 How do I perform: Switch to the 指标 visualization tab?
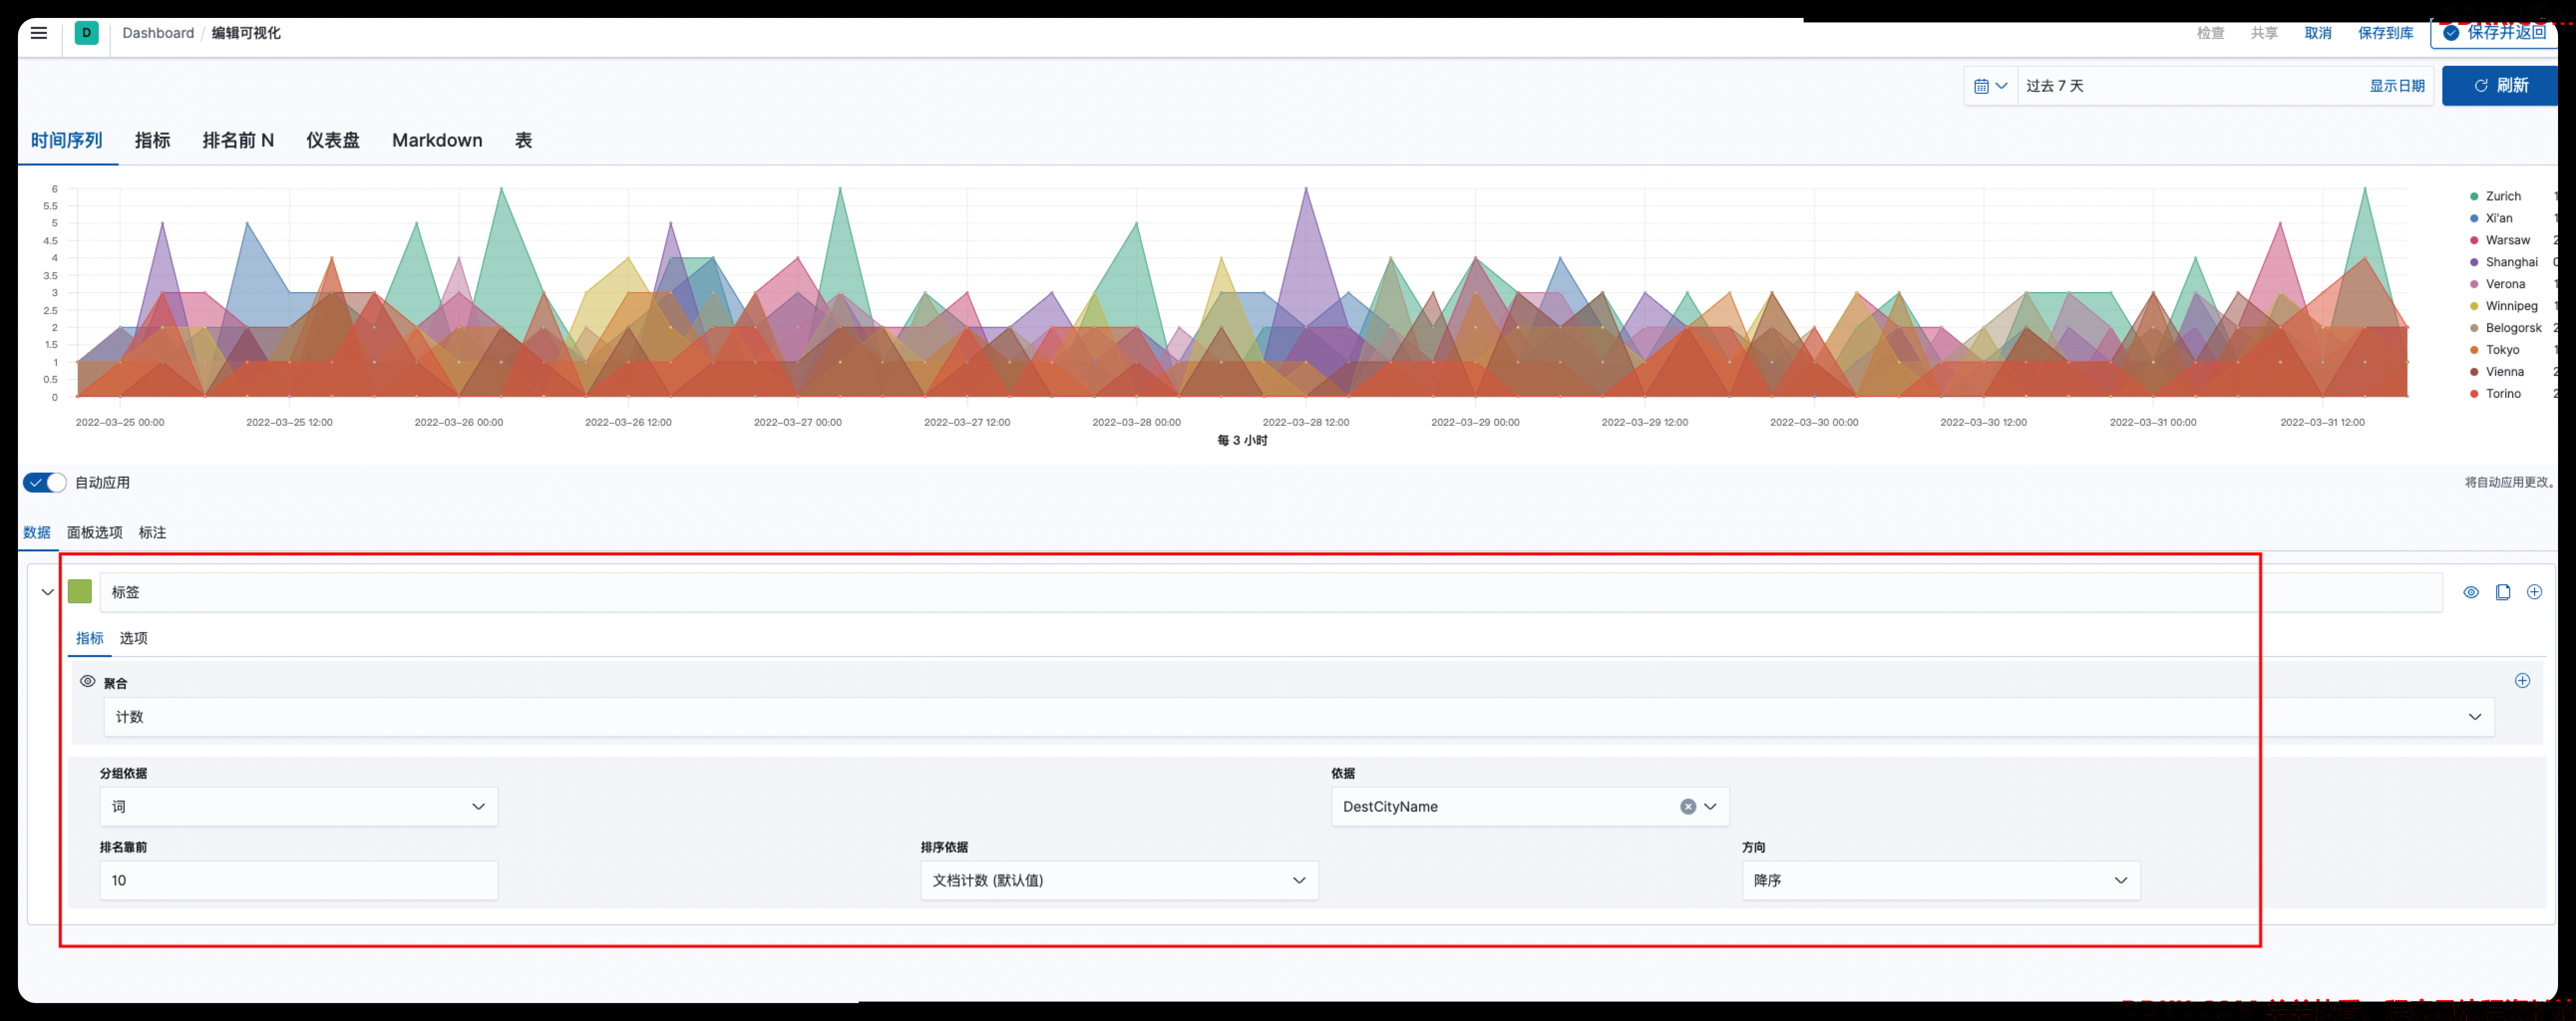click(x=153, y=141)
